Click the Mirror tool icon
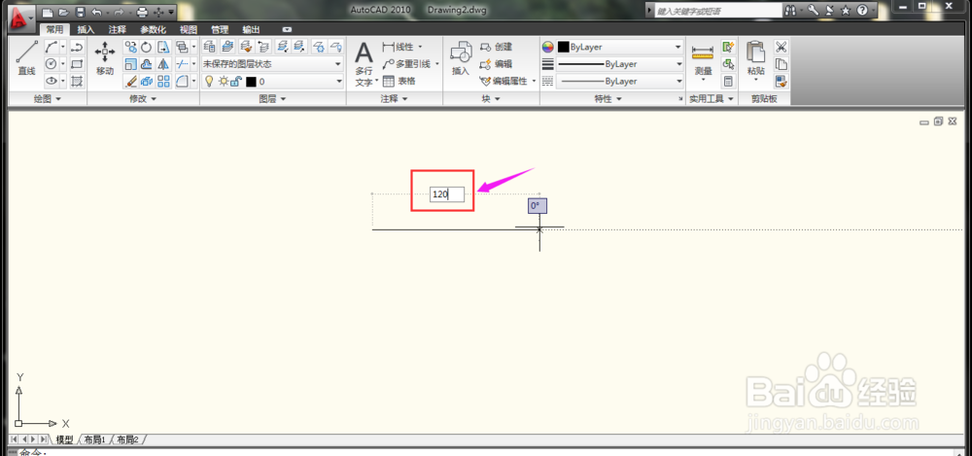The height and width of the screenshot is (456, 972). [163, 64]
